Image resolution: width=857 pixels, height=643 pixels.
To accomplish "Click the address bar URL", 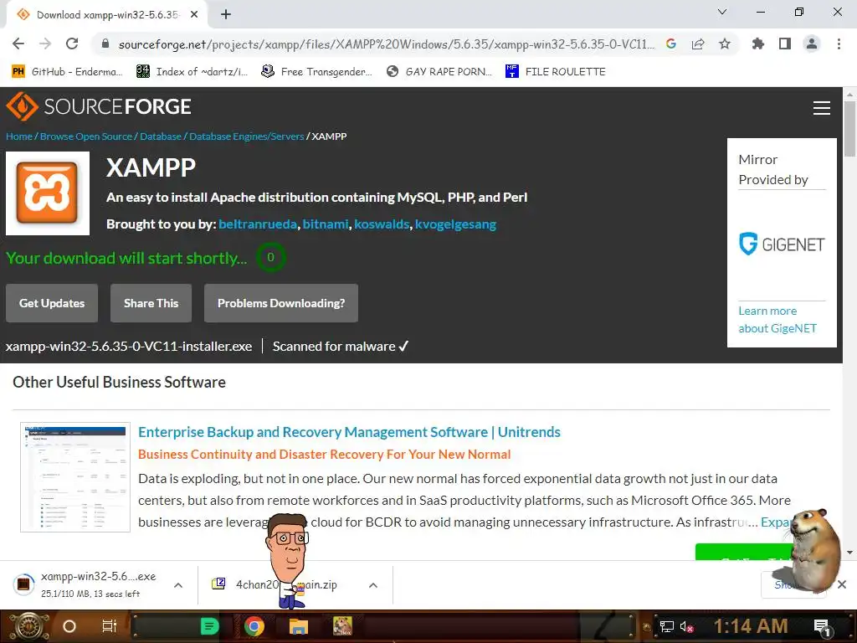I will [x=386, y=44].
